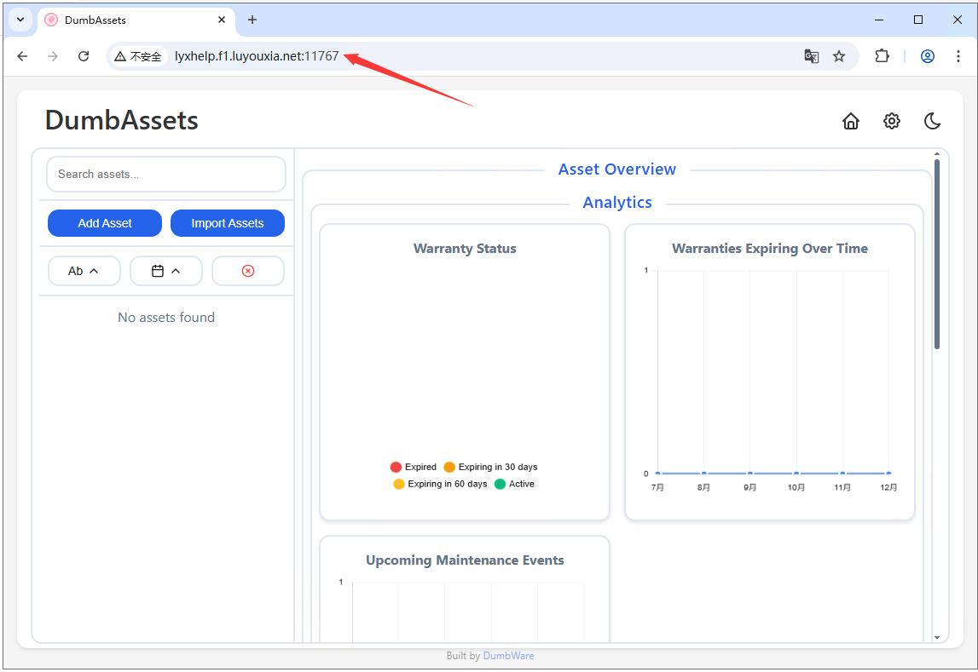Click the Analytics heading
Viewport: 978px width, 672px height.
pyautogui.click(x=617, y=203)
